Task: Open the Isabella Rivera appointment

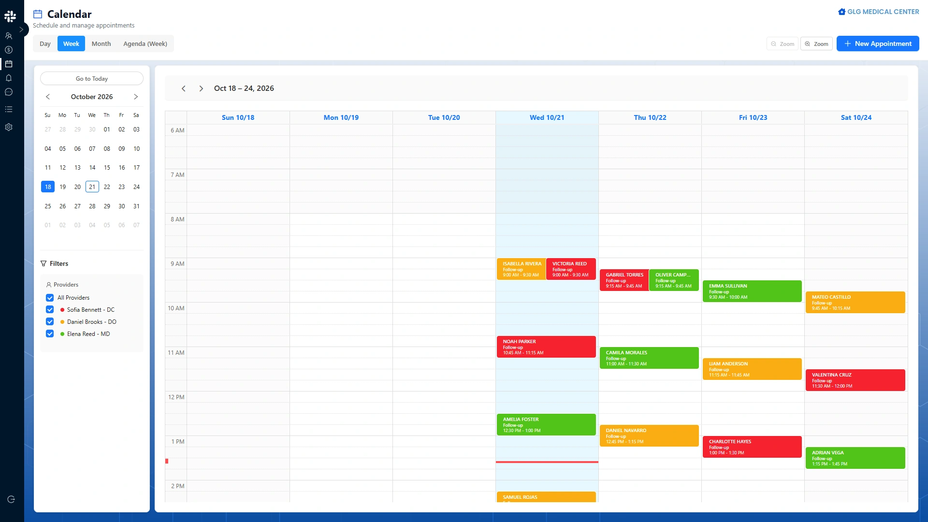Action: tap(521, 269)
